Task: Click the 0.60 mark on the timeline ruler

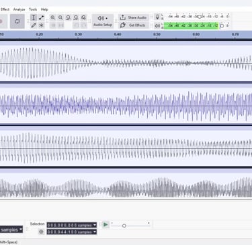Action: point(196,35)
